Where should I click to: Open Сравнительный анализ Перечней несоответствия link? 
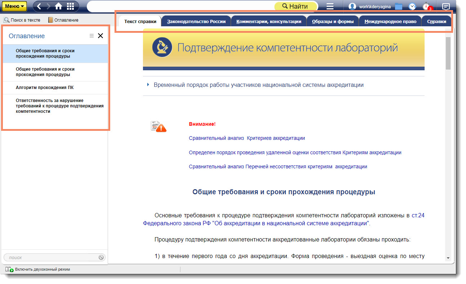click(278, 167)
